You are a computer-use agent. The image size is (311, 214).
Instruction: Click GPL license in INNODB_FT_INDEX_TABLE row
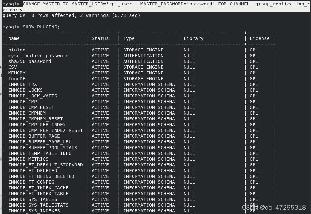(x=254, y=194)
